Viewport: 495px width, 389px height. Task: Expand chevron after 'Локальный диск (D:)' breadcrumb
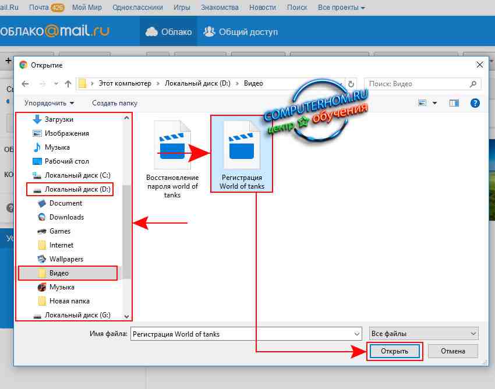(x=237, y=84)
